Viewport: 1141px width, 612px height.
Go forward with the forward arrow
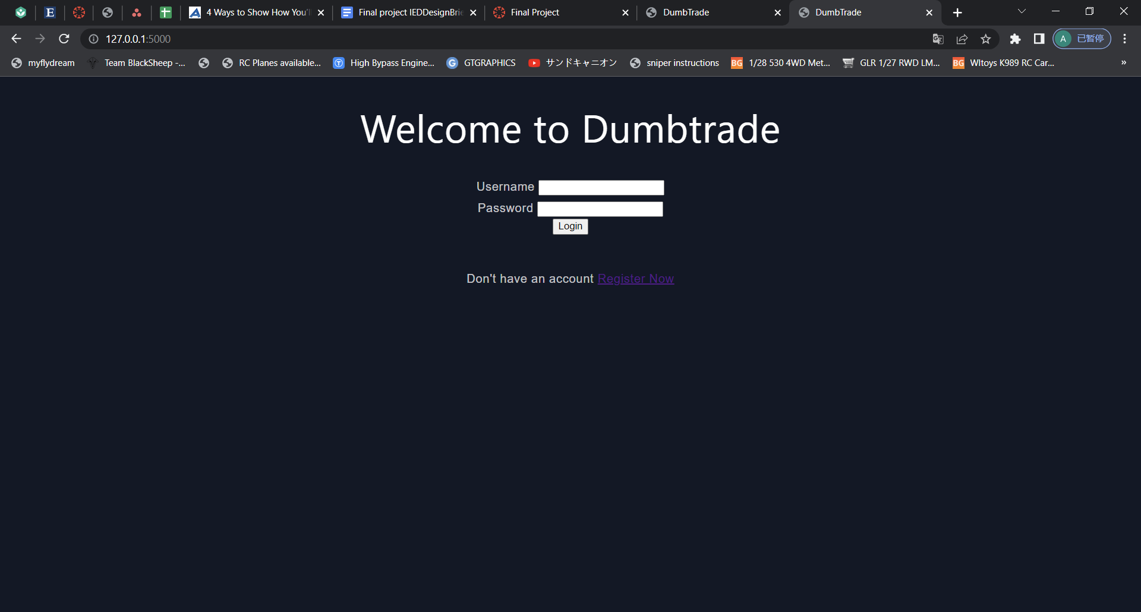40,39
